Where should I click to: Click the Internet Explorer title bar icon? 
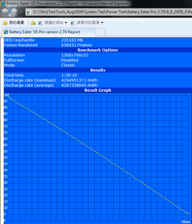(3, 3)
